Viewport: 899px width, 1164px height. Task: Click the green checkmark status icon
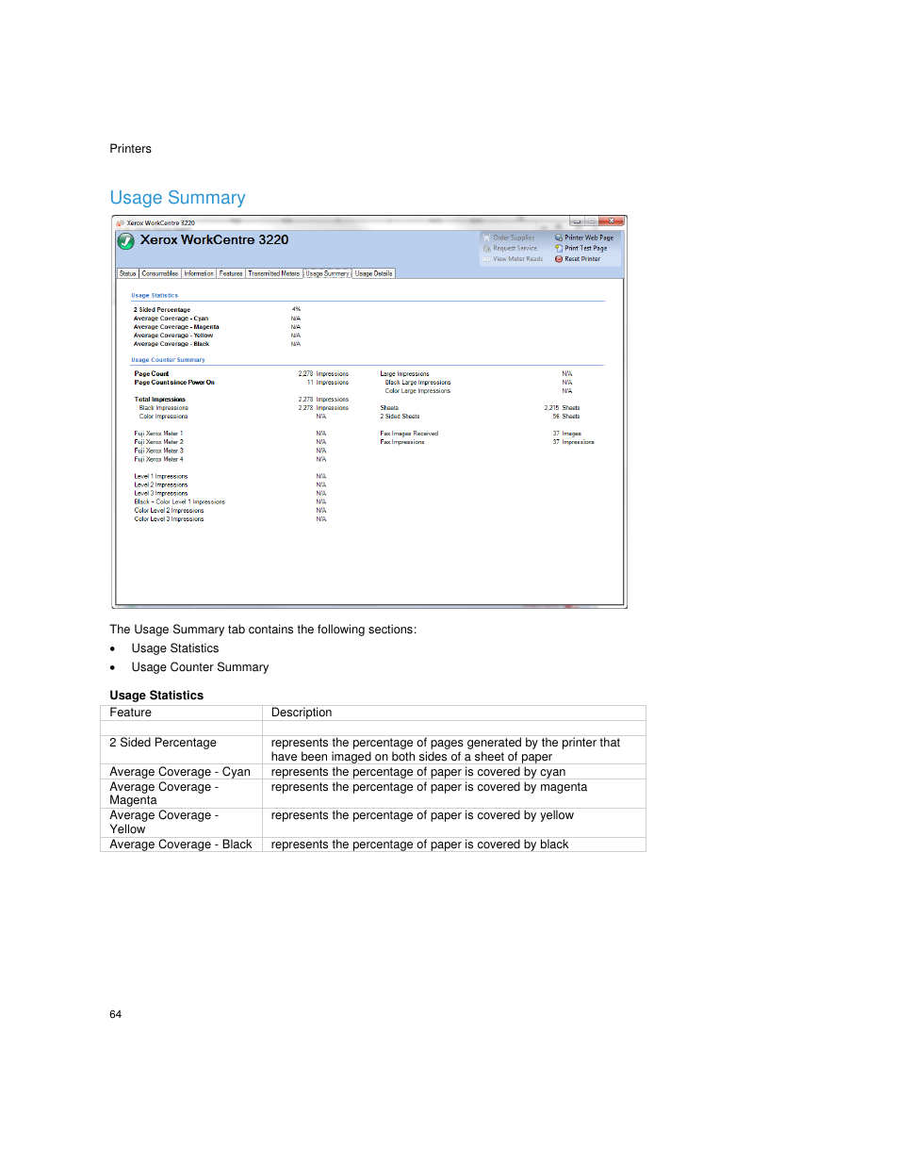[x=125, y=241]
